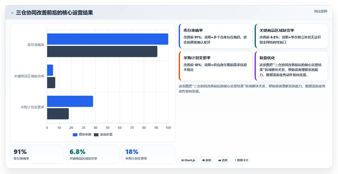Click the 91% stat card
338x174 pixels.
[37, 154]
